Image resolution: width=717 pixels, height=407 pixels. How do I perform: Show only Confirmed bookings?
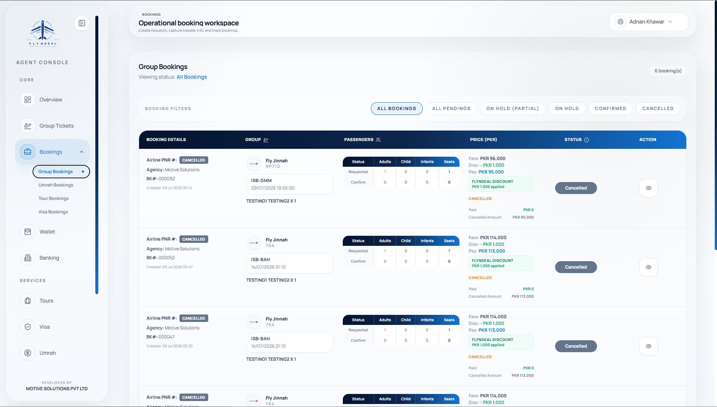click(x=610, y=109)
